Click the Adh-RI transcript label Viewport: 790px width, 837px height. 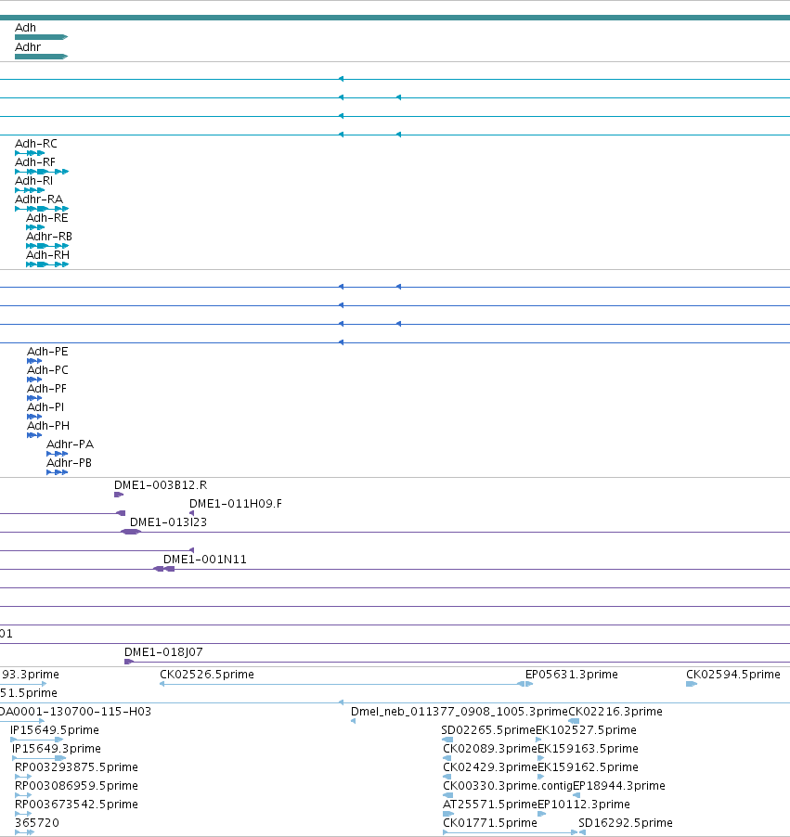33,181
